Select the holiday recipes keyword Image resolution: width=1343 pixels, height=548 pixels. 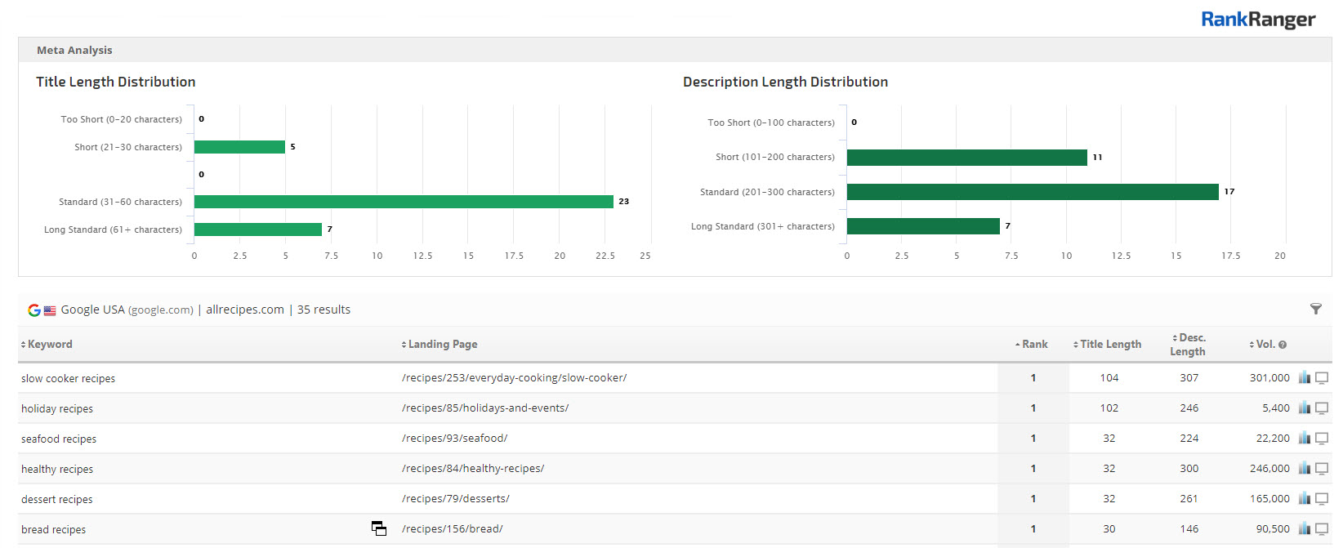(57, 408)
